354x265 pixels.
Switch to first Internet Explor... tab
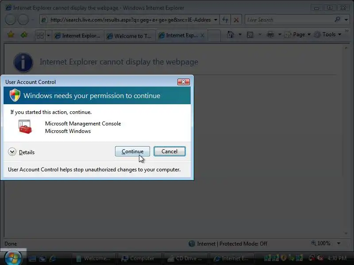(78, 36)
